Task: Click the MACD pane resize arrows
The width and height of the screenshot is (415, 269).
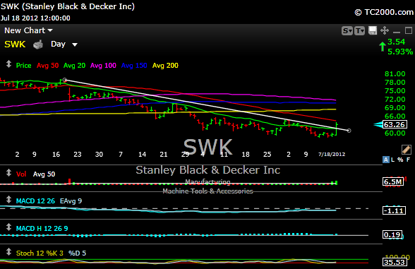Action: pyautogui.click(x=8, y=200)
